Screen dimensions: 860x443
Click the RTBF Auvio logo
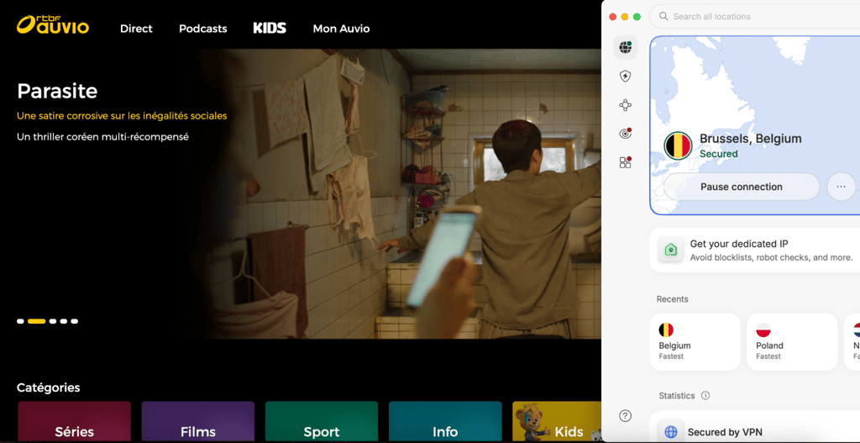[x=53, y=25]
